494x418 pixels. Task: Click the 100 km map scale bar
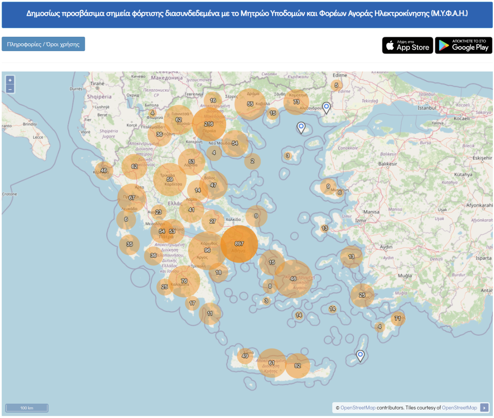tap(27, 408)
